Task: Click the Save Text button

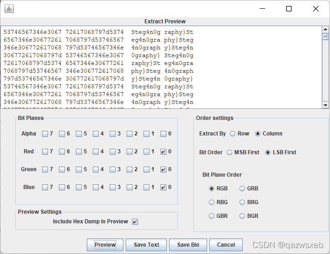Action: click(146, 245)
